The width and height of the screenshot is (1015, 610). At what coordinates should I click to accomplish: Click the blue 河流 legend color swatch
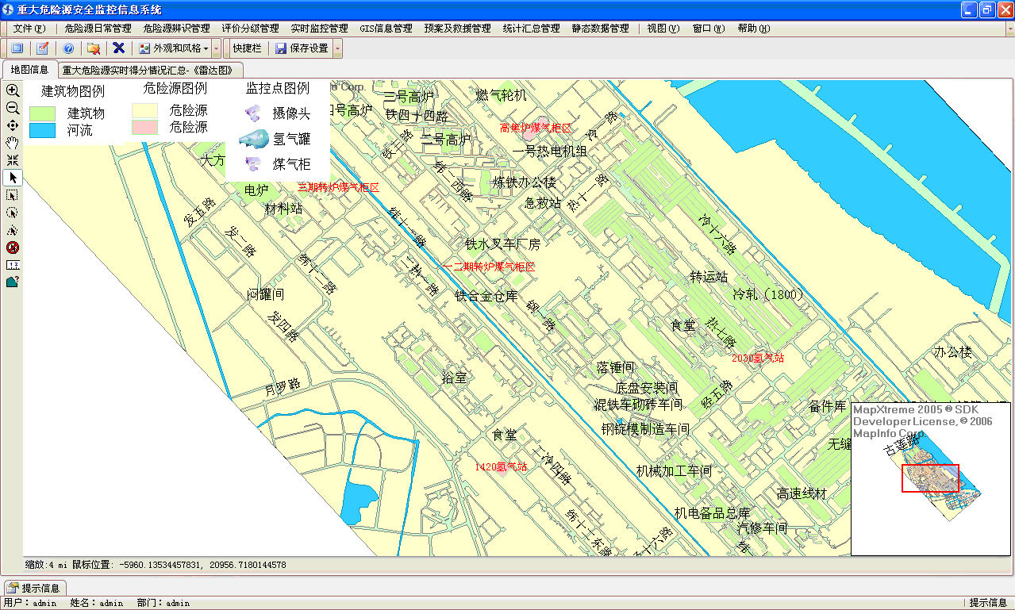point(43,130)
